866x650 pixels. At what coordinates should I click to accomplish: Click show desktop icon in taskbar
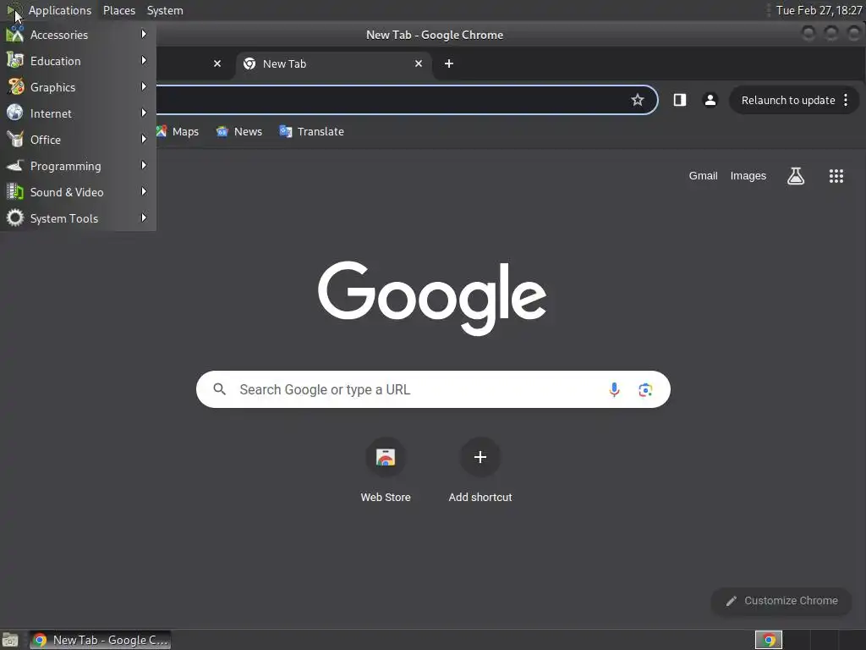(10, 640)
